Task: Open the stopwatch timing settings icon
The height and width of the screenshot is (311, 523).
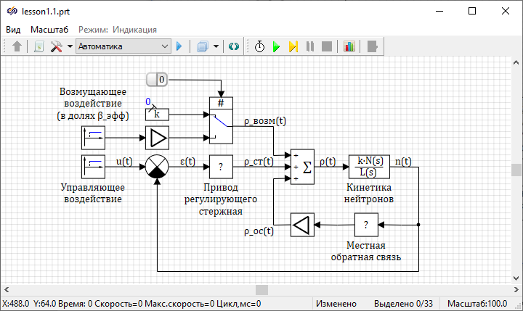Action: coord(259,46)
